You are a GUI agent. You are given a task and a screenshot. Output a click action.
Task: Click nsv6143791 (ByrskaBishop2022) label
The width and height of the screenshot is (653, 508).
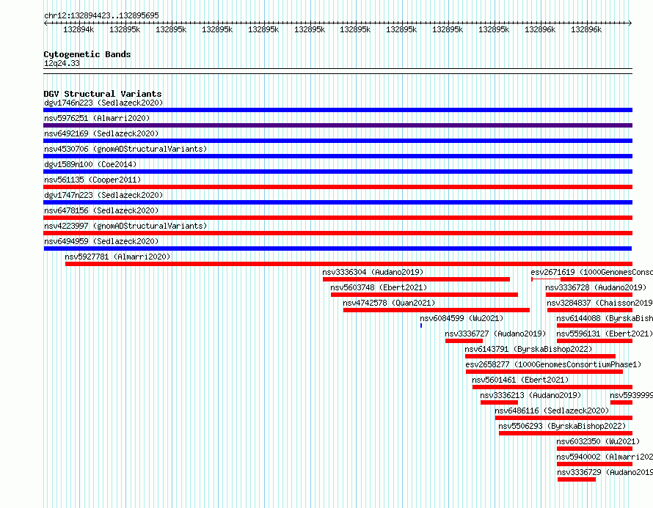[528, 349]
